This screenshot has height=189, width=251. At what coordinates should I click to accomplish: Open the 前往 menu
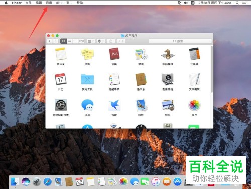pyautogui.click(x=59, y=3)
